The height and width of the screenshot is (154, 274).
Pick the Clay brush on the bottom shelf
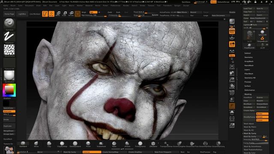(x=49, y=144)
